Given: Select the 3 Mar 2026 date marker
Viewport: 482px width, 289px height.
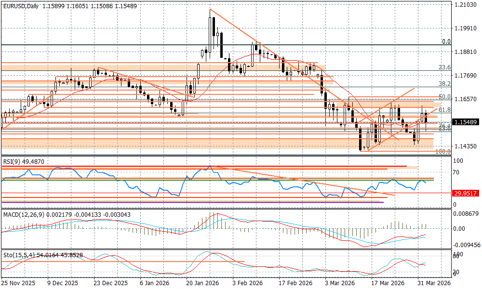Looking at the screenshot, I should click(x=339, y=283).
